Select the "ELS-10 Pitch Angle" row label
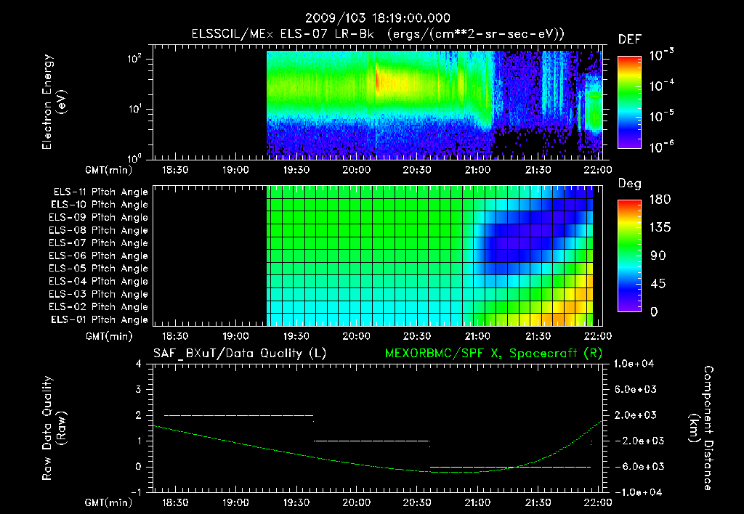This screenshot has height=514, width=744. (x=100, y=205)
